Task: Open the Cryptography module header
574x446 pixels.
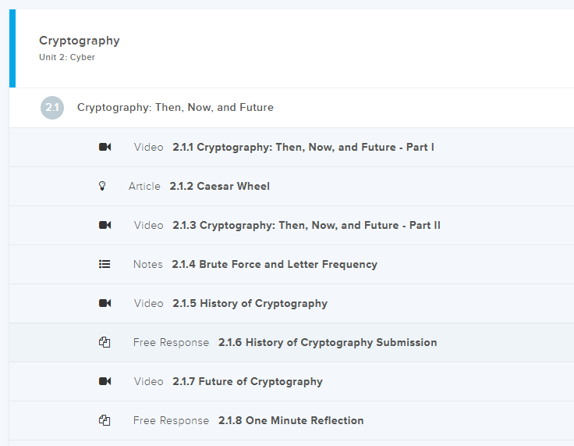Action: [x=80, y=41]
